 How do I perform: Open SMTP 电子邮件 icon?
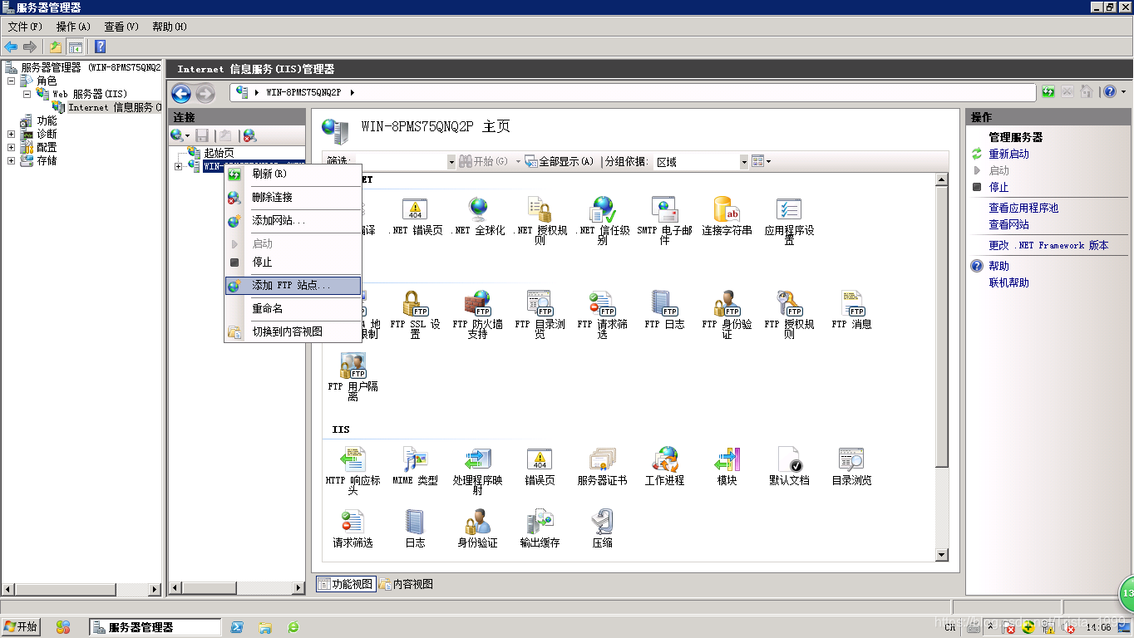[664, 209]
